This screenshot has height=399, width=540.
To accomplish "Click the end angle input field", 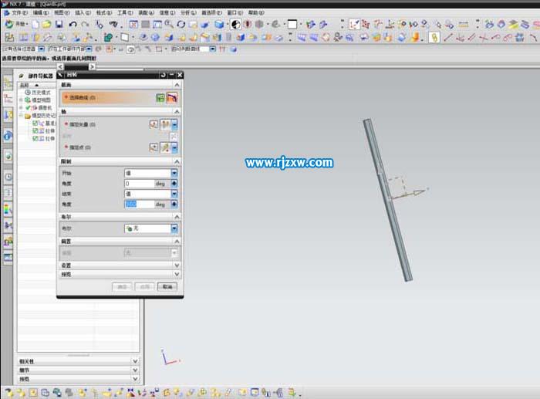I will 139,205.
